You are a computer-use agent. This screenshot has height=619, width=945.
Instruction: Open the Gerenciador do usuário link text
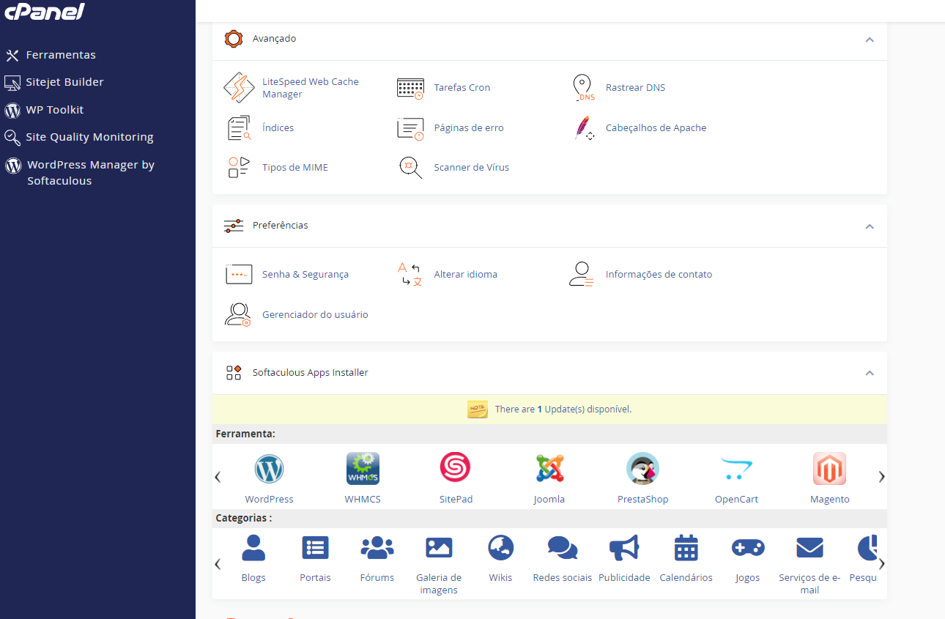315,315
